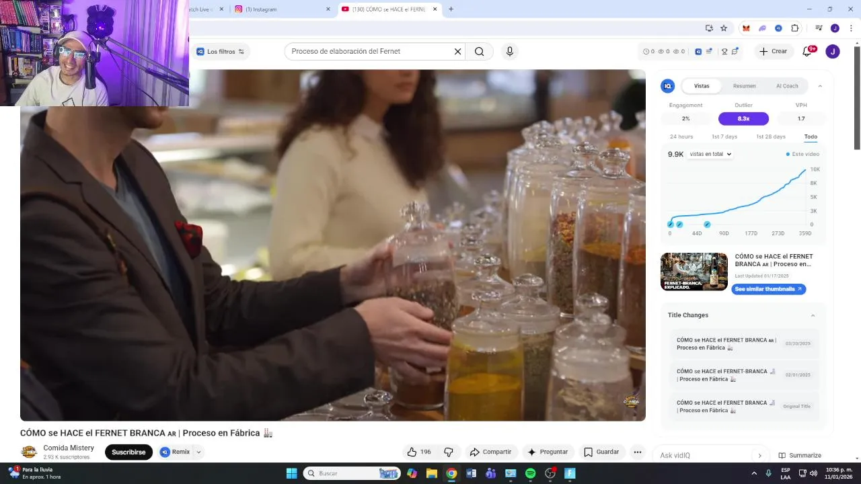Click the Summarize button
This screenshot has width=861, height=484.
click(800, 455)
